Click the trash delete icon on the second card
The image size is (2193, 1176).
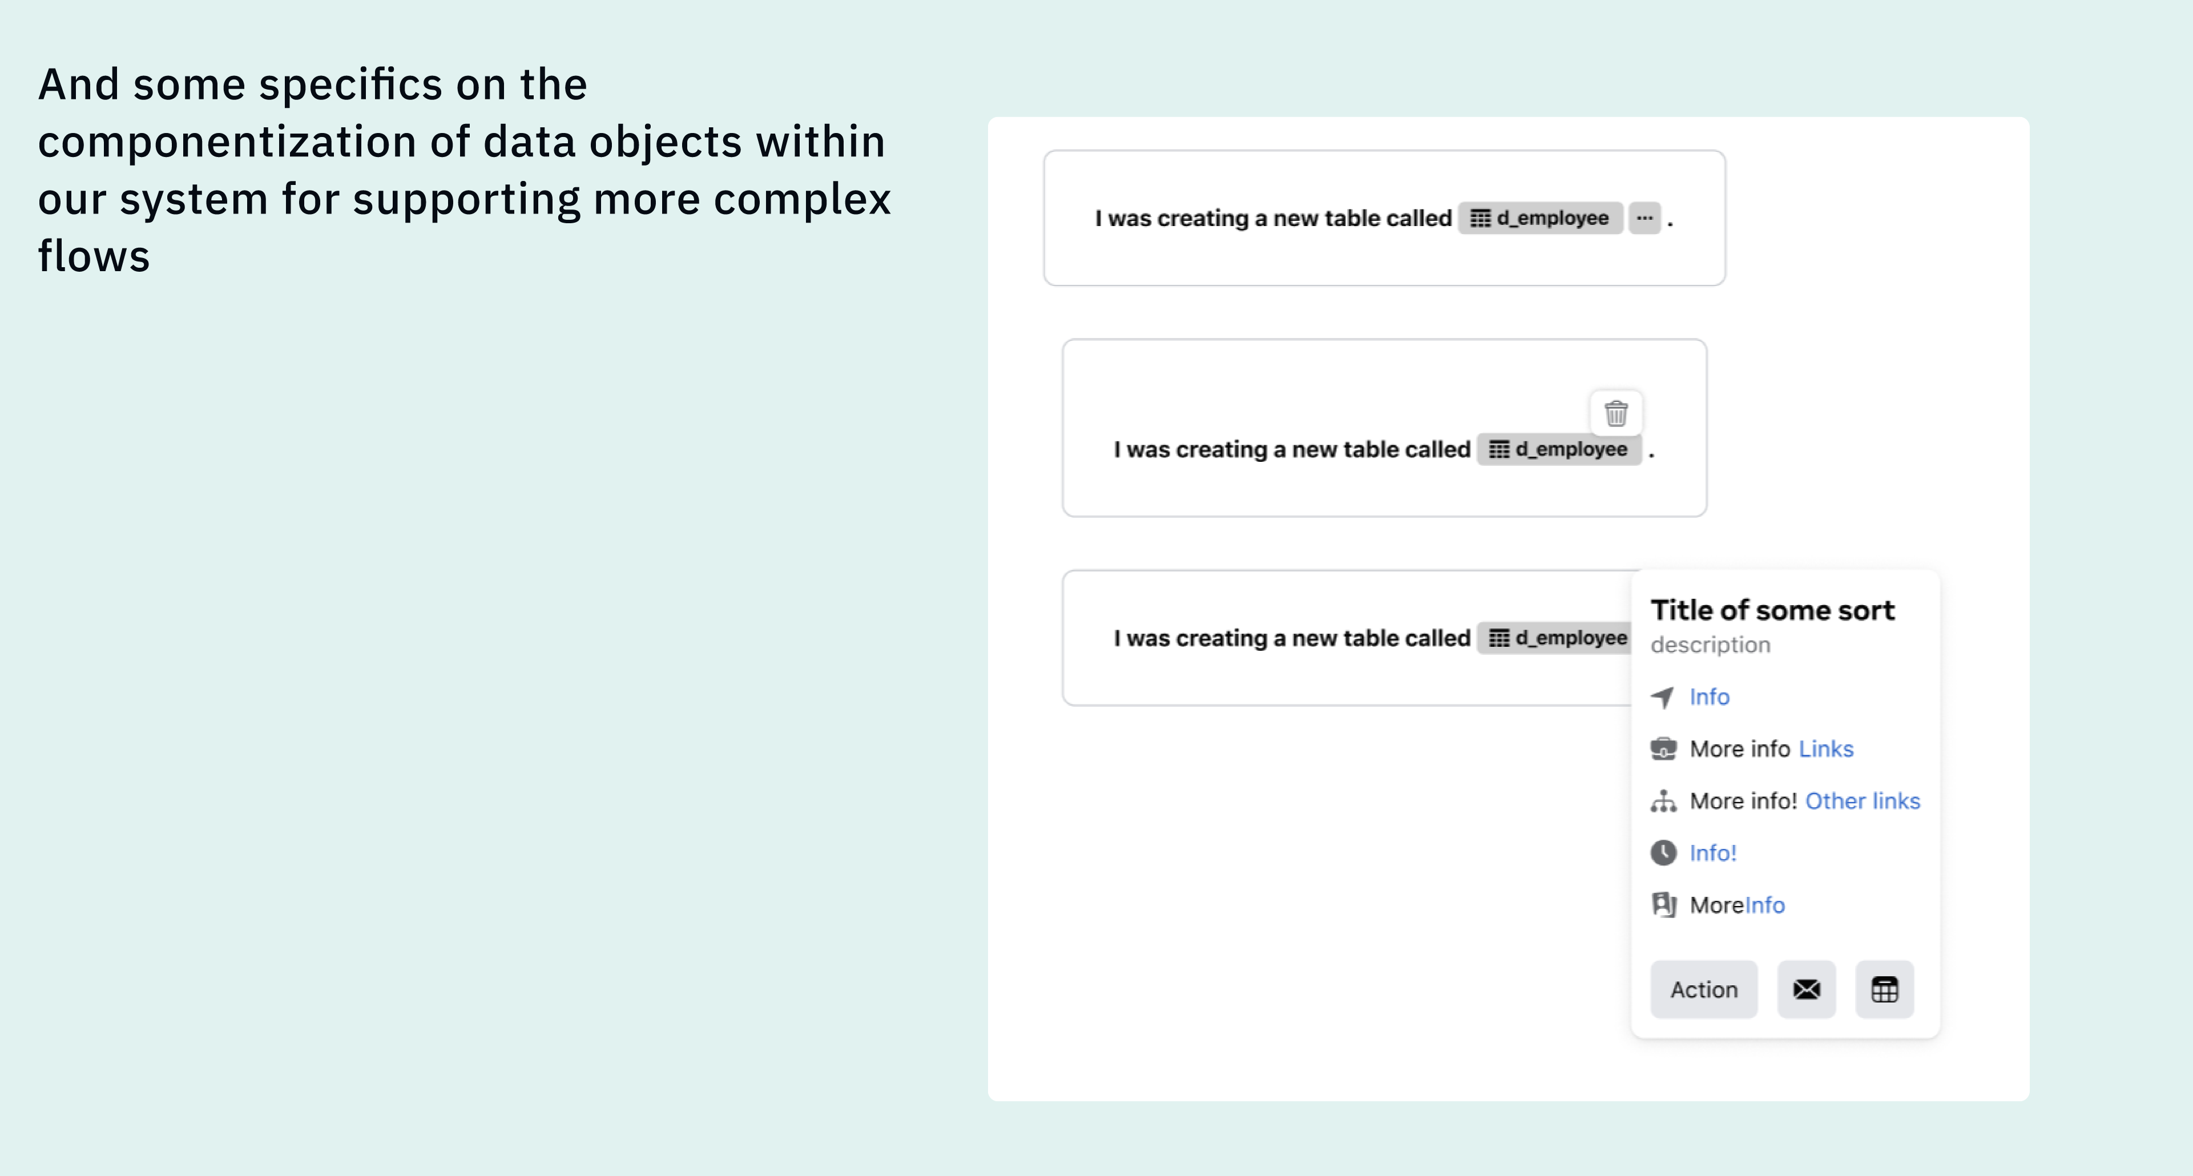coord(1616,414)
